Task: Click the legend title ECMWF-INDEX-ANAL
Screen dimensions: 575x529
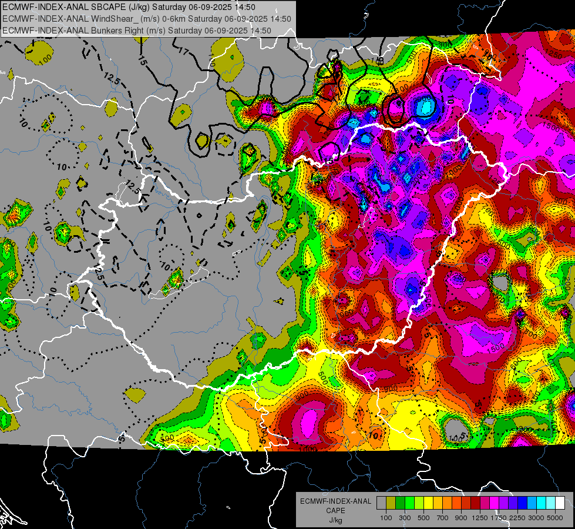Action: point(335,501)
